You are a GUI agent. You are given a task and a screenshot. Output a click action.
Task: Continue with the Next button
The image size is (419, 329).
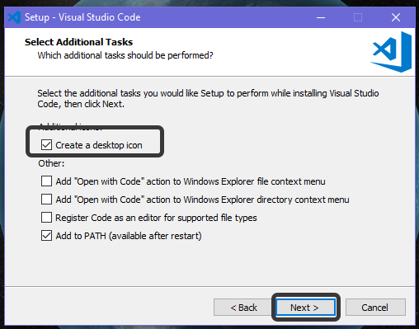coord(306,308)
